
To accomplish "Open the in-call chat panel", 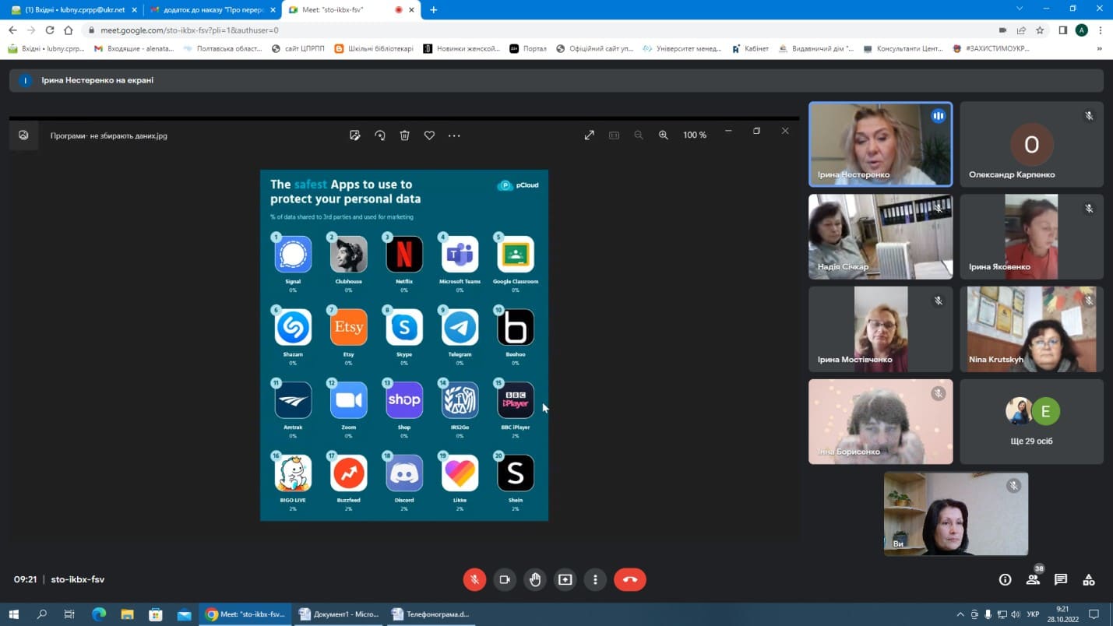I will coord(1061,579).
